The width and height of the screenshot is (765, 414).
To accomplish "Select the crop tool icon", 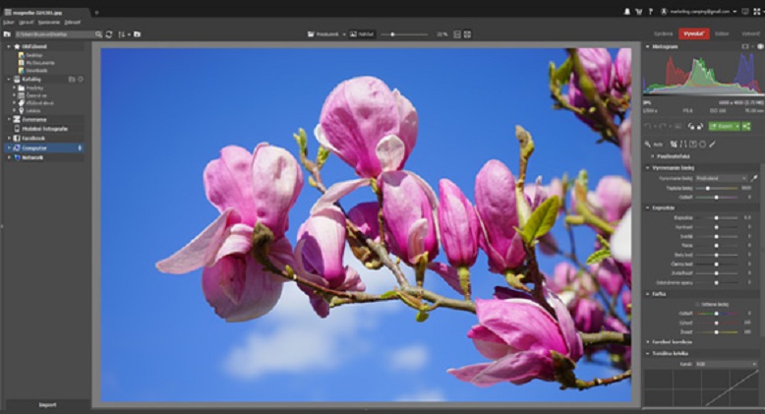I will click(x=674, y=144).
